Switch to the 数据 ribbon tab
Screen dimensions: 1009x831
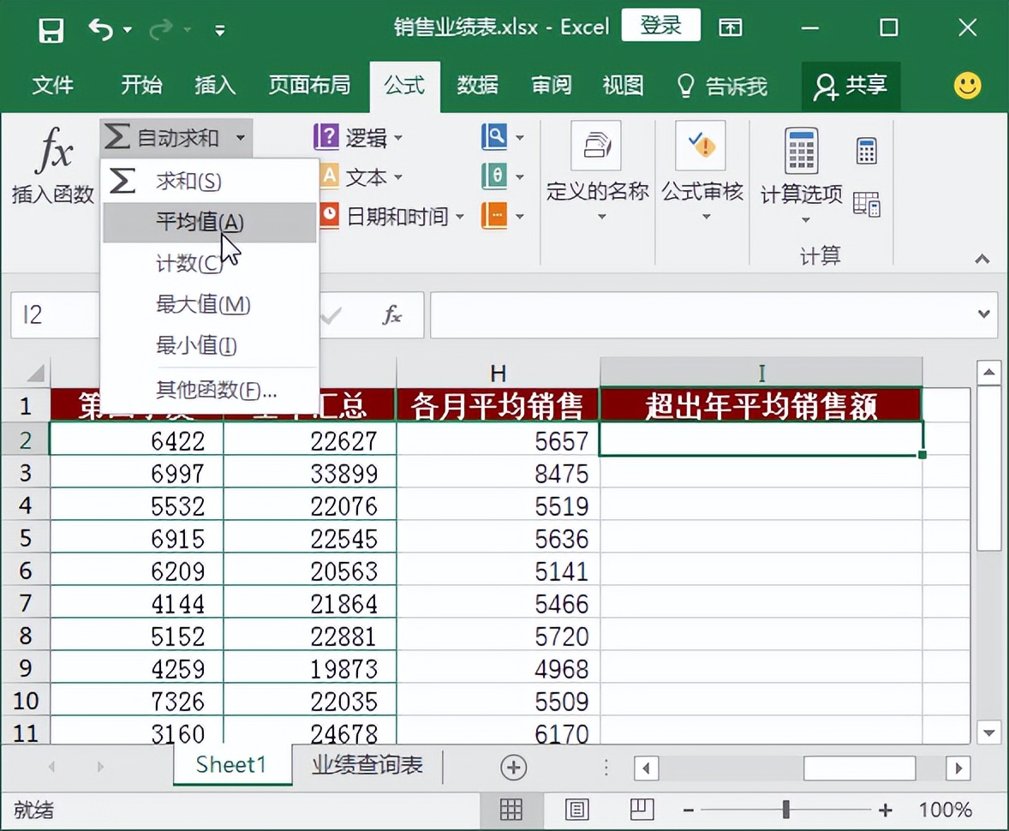coord(477,86)
